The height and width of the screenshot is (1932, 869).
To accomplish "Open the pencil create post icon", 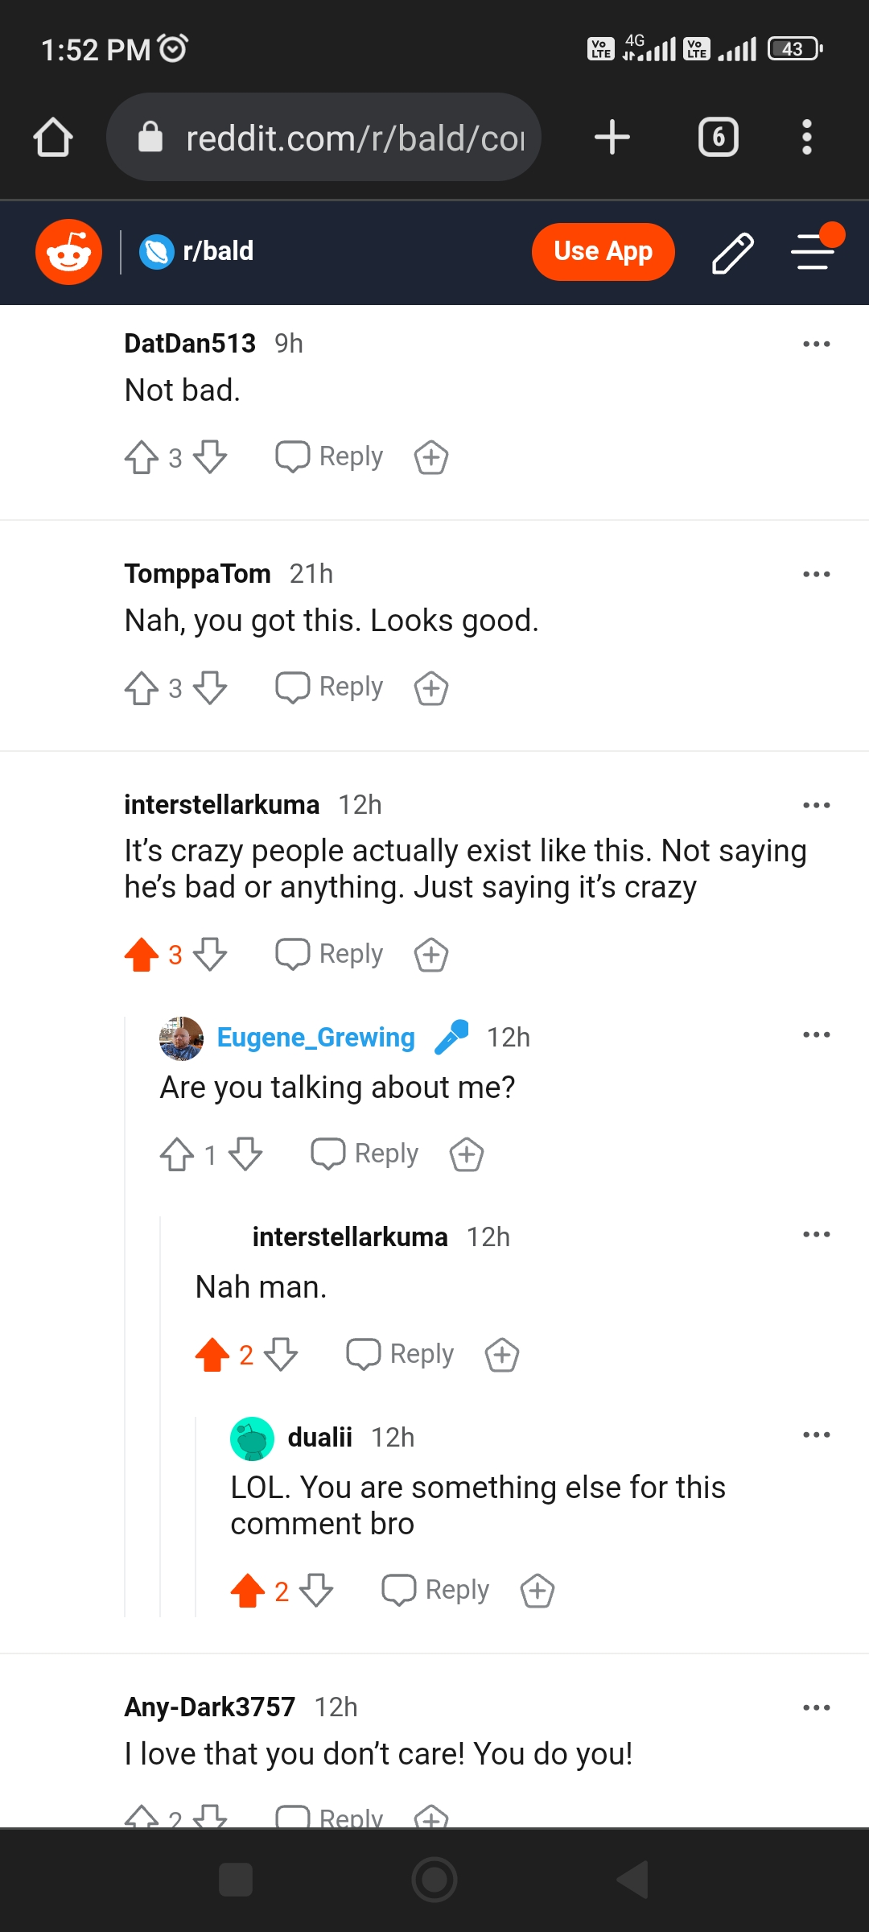I will pos(733,253).
